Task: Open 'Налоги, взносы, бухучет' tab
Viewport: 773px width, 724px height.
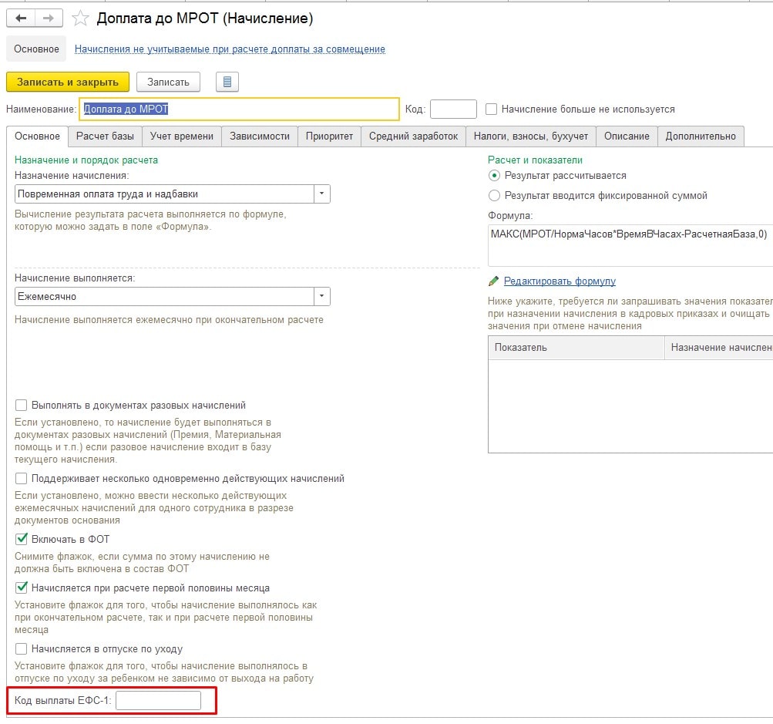Action: (530, 136)
